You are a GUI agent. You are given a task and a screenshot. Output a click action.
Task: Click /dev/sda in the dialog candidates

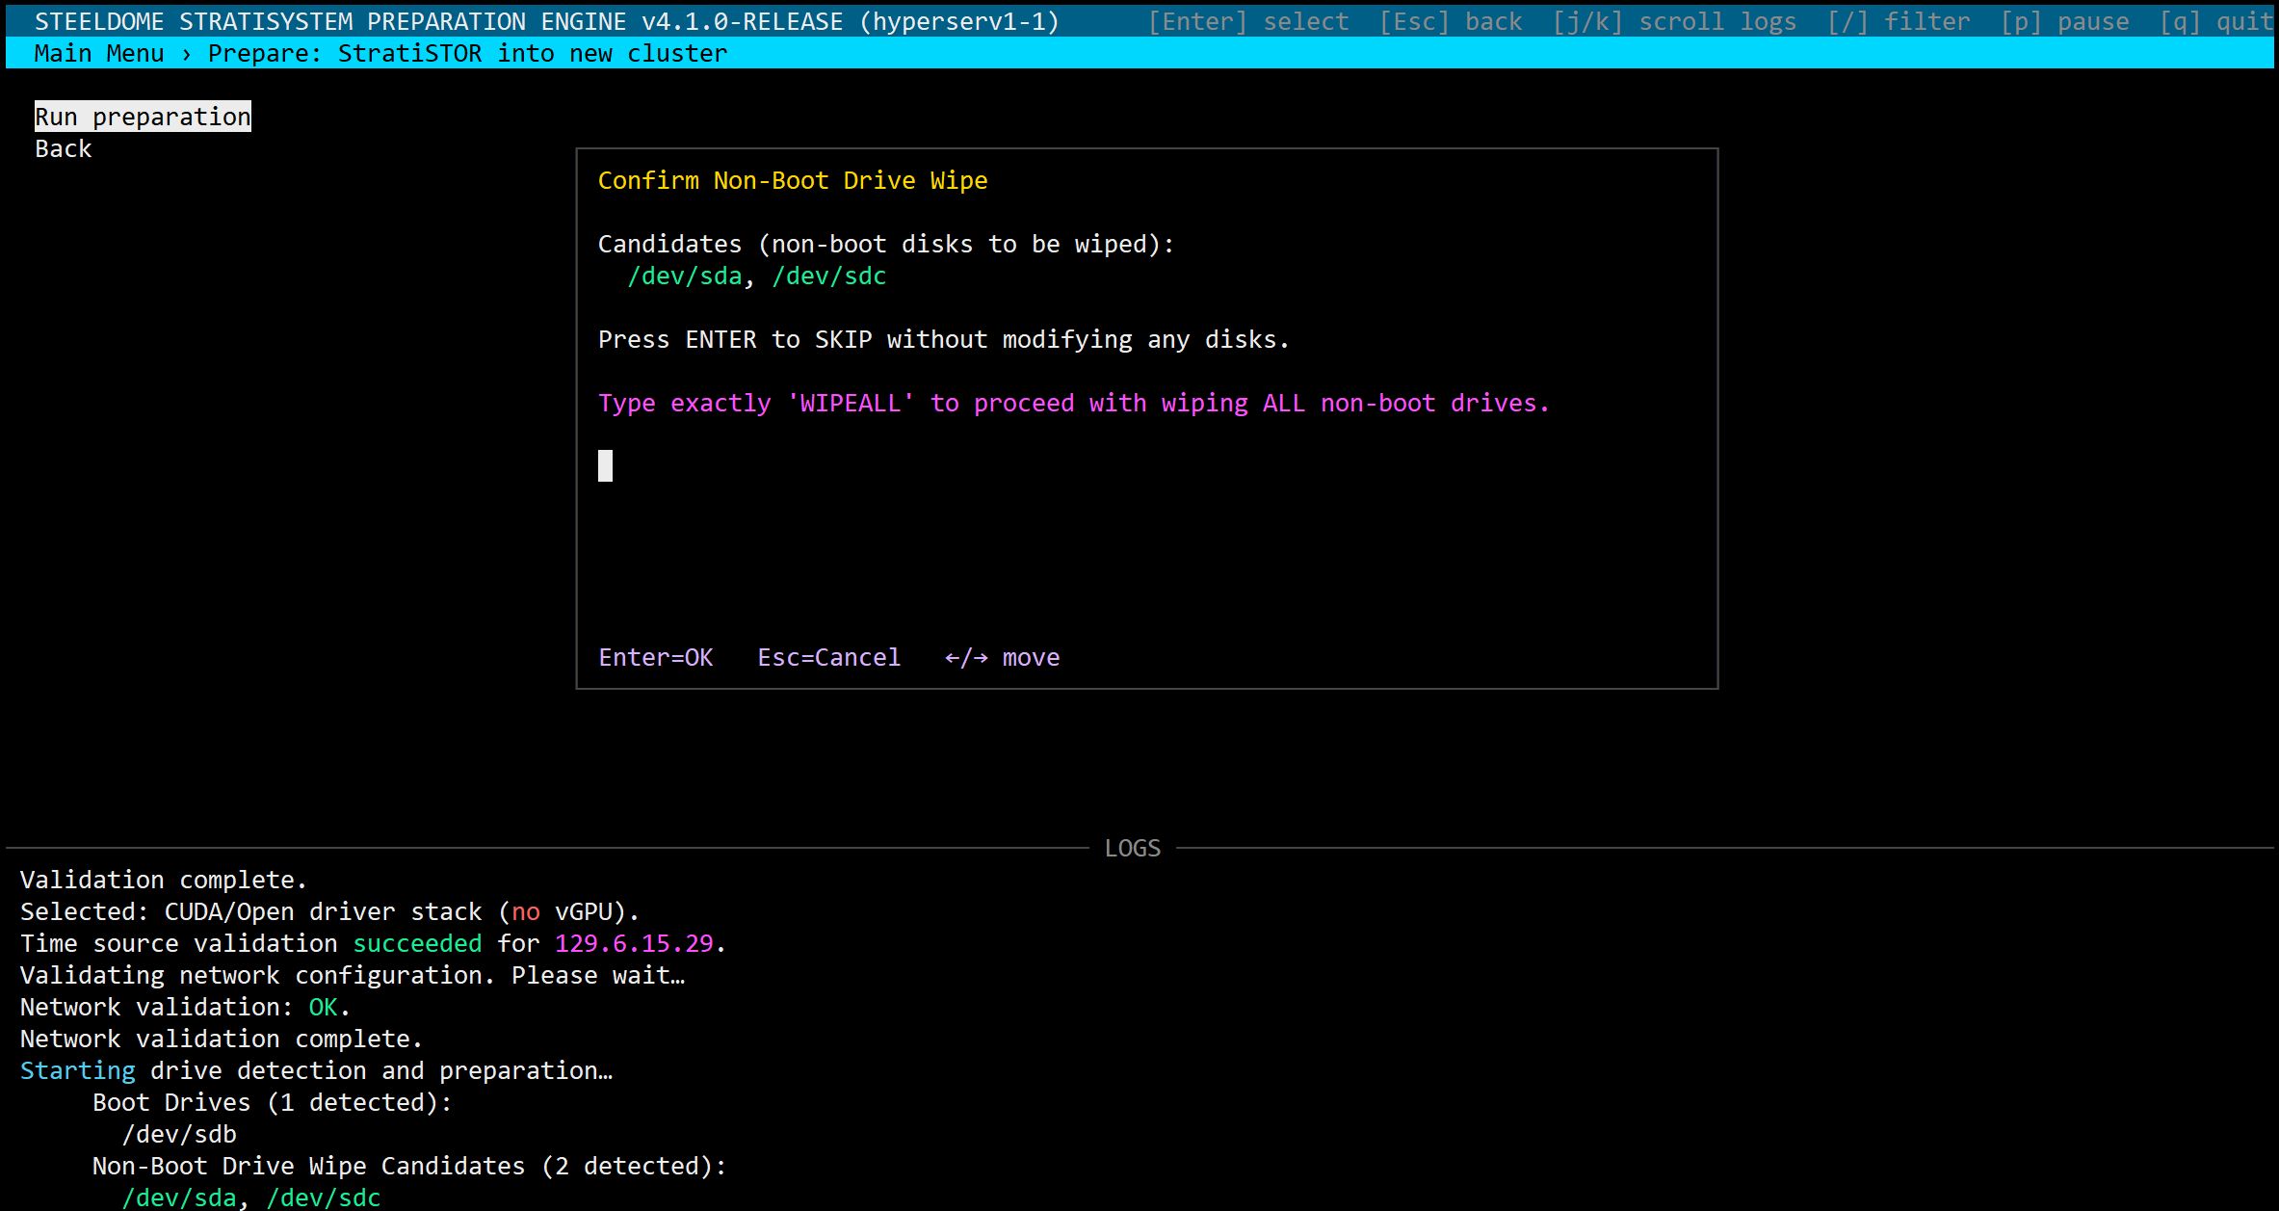point(685,276)
